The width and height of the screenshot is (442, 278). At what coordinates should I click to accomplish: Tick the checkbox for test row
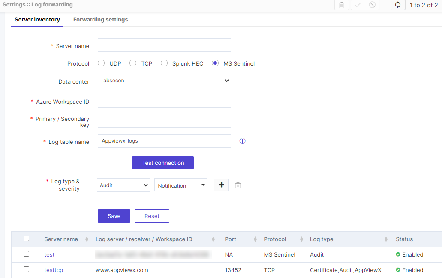(x=27, y=254)
